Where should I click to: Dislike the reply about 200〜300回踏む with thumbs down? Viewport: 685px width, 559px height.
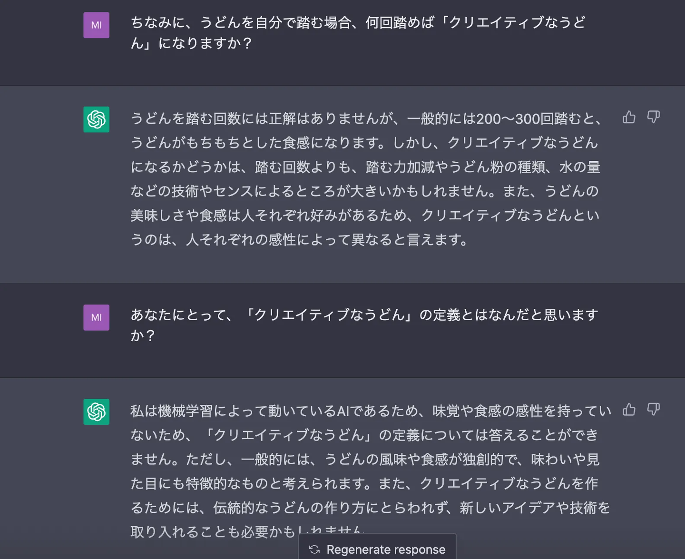(x=654, y=117)
